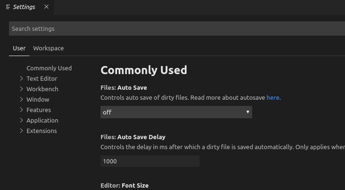Select the Workbench category label

click(x=42, y=89)
